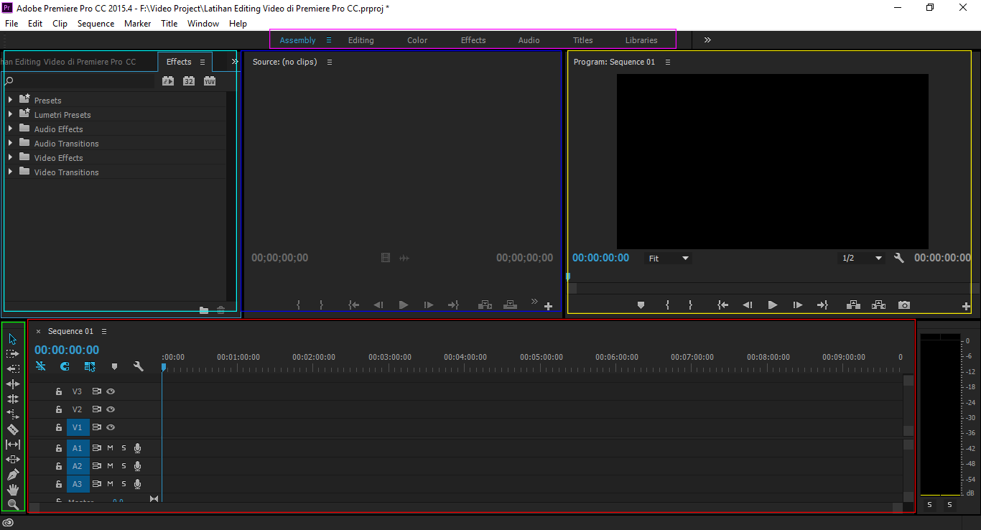Activate the Slide tool
Image resolution: width=981 pixels, height=530 pixels.
(x=13, y=459)
